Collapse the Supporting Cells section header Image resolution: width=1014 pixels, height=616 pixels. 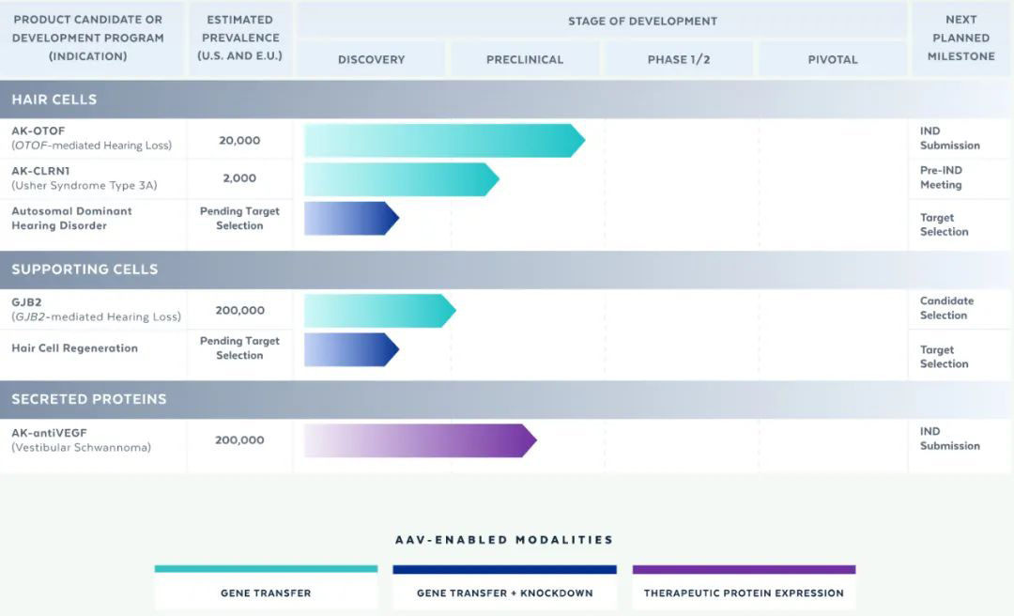(84, 269)
